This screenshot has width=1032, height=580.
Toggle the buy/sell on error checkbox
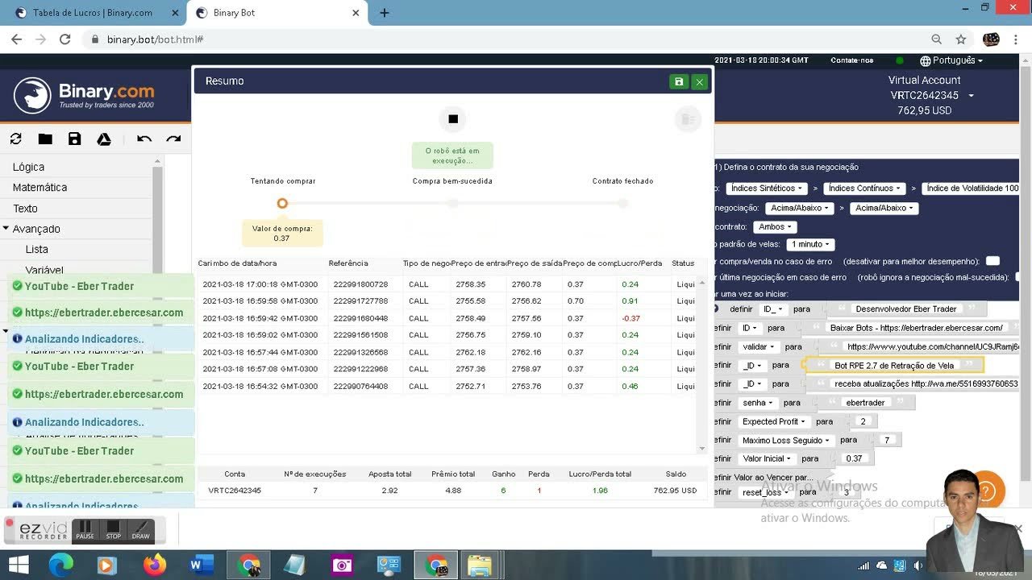coord(992,261)
